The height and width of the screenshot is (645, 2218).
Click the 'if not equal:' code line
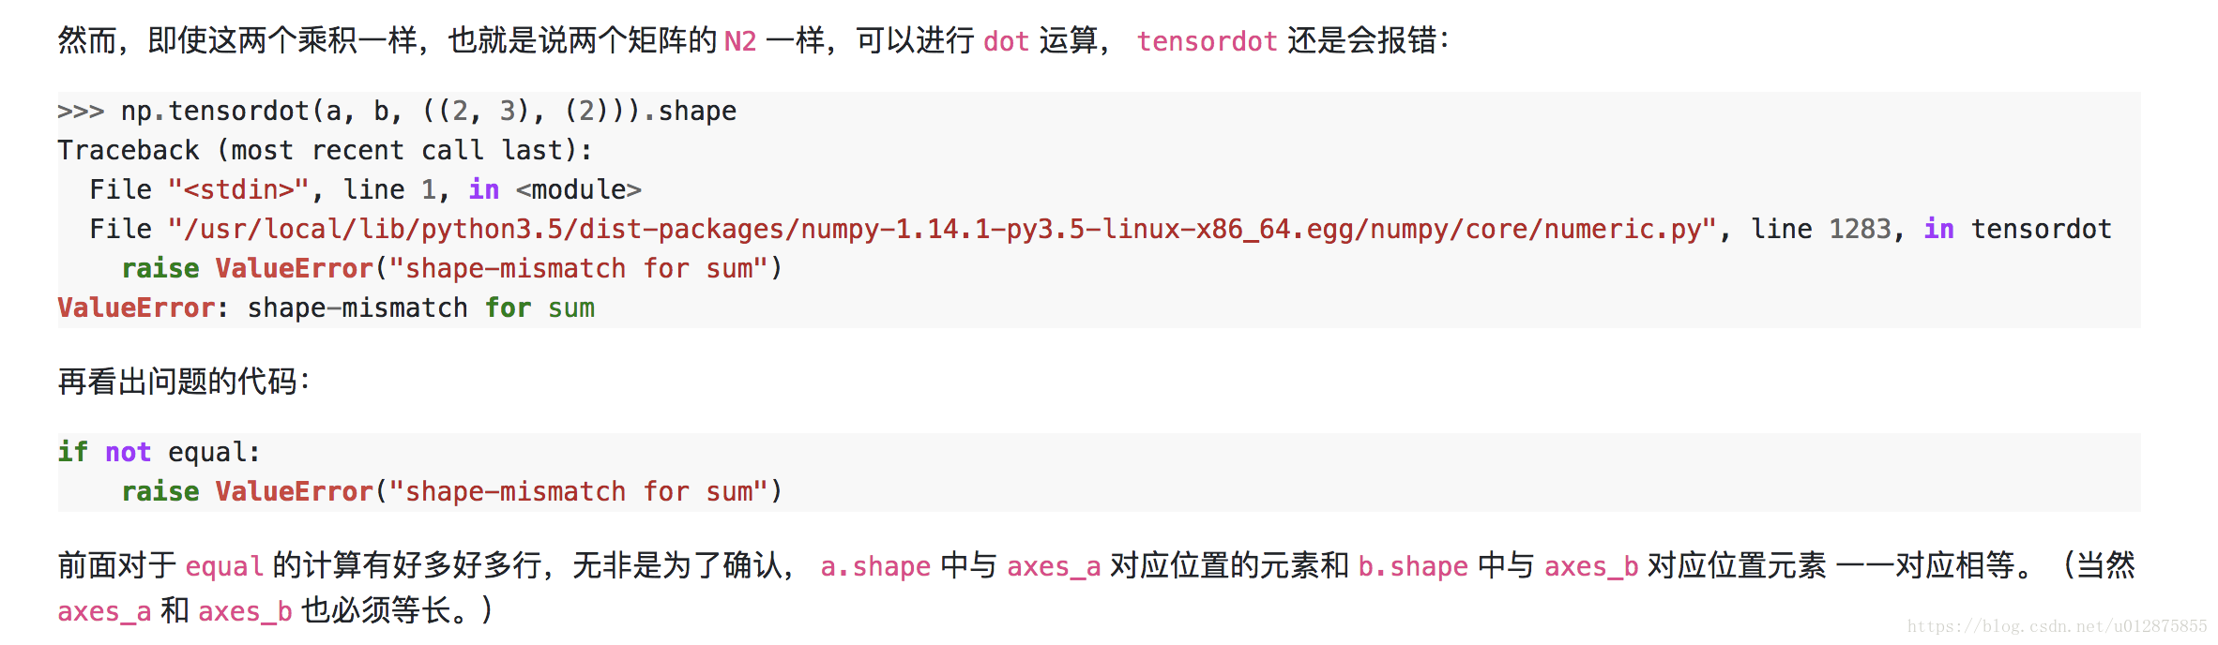point(159,452)
